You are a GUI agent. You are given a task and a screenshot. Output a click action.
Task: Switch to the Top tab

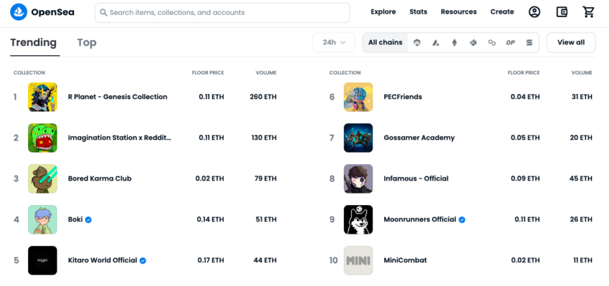[87, 43]
